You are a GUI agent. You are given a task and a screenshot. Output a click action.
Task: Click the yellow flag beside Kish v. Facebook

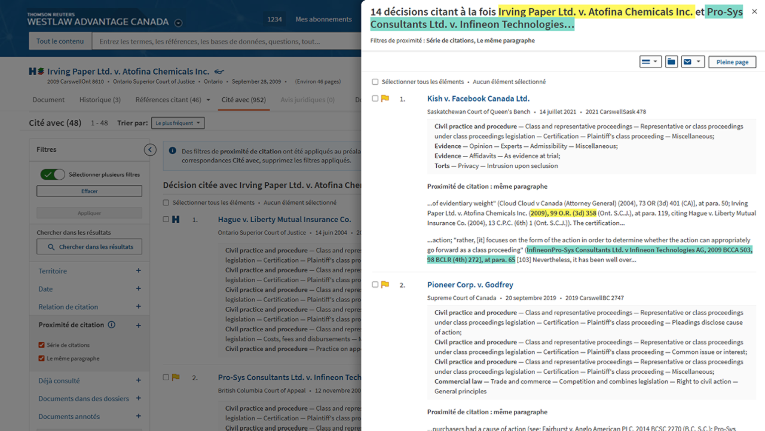(385, 98)
